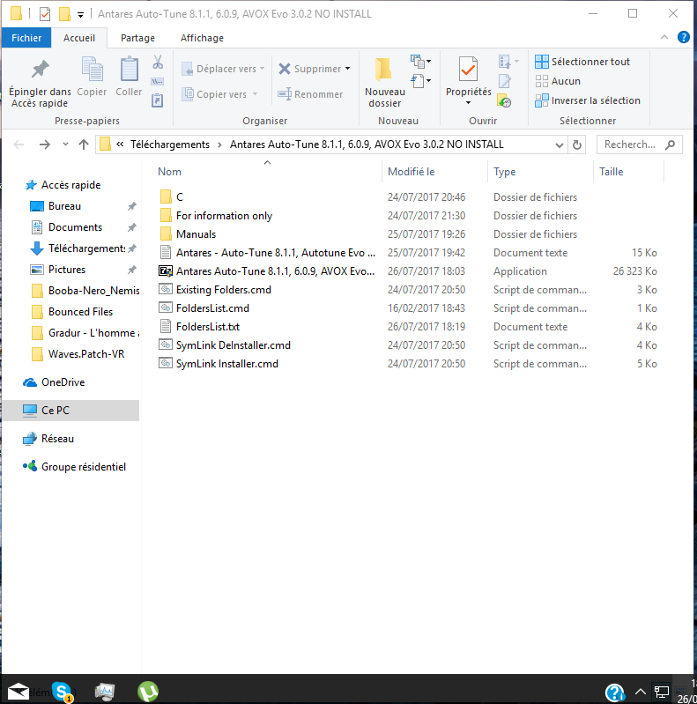Open the Copier vers dropdown

[x=255, y=93]
